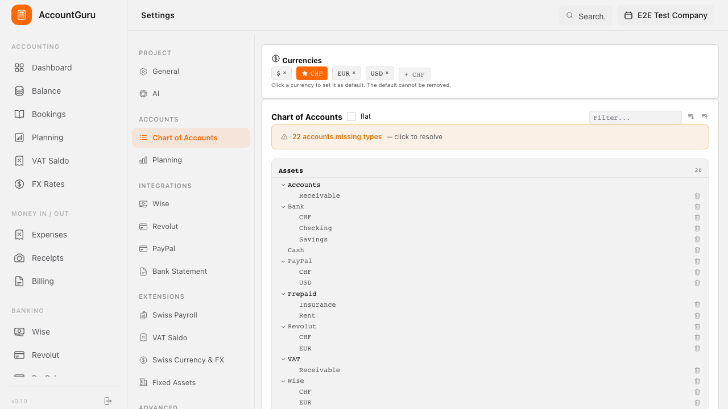Open Revolut integration settings
The width and height of the screenshot is (728, 409).
[x=191, y=227]
